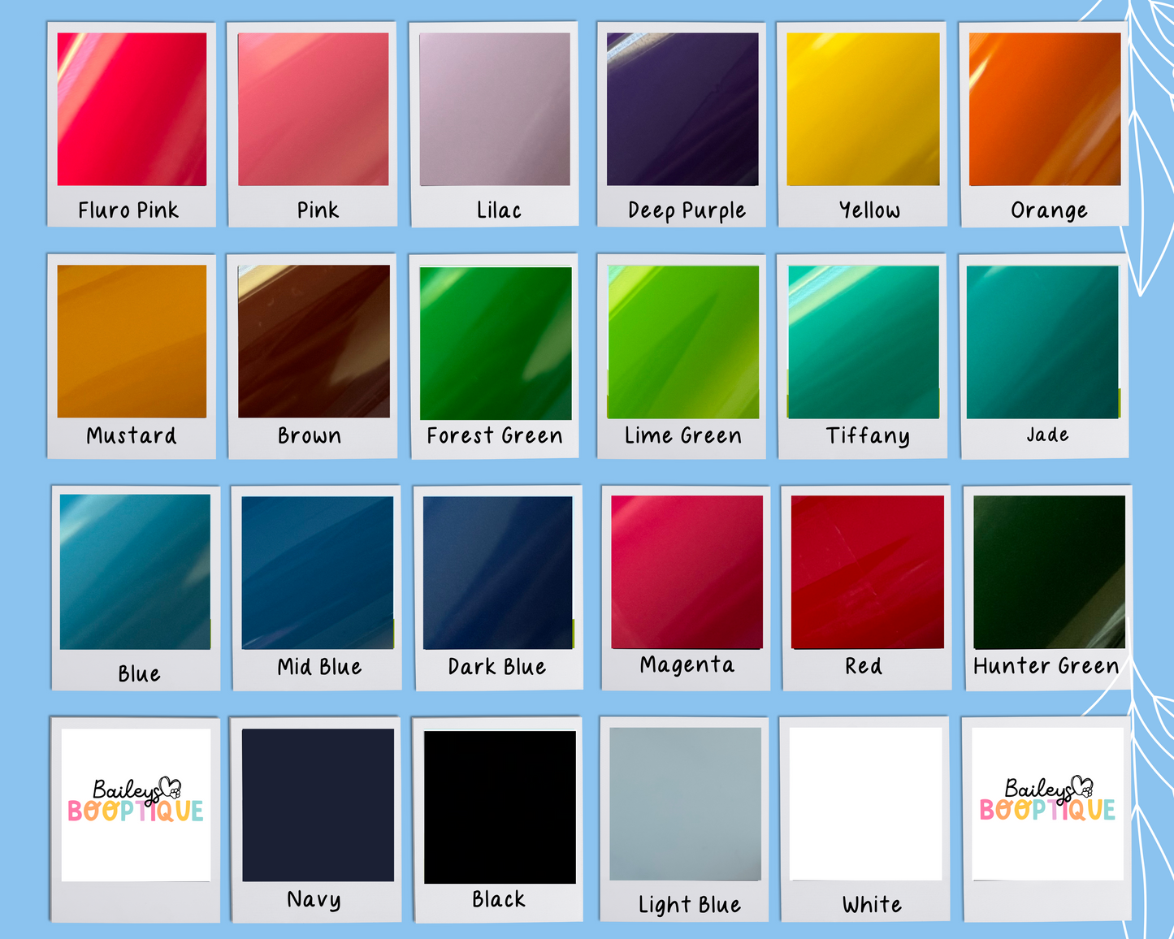Screen dimensions: 1174x939
Task: Click the bottom-right Baileys Booptique logo
Action: pos(1047,803)
